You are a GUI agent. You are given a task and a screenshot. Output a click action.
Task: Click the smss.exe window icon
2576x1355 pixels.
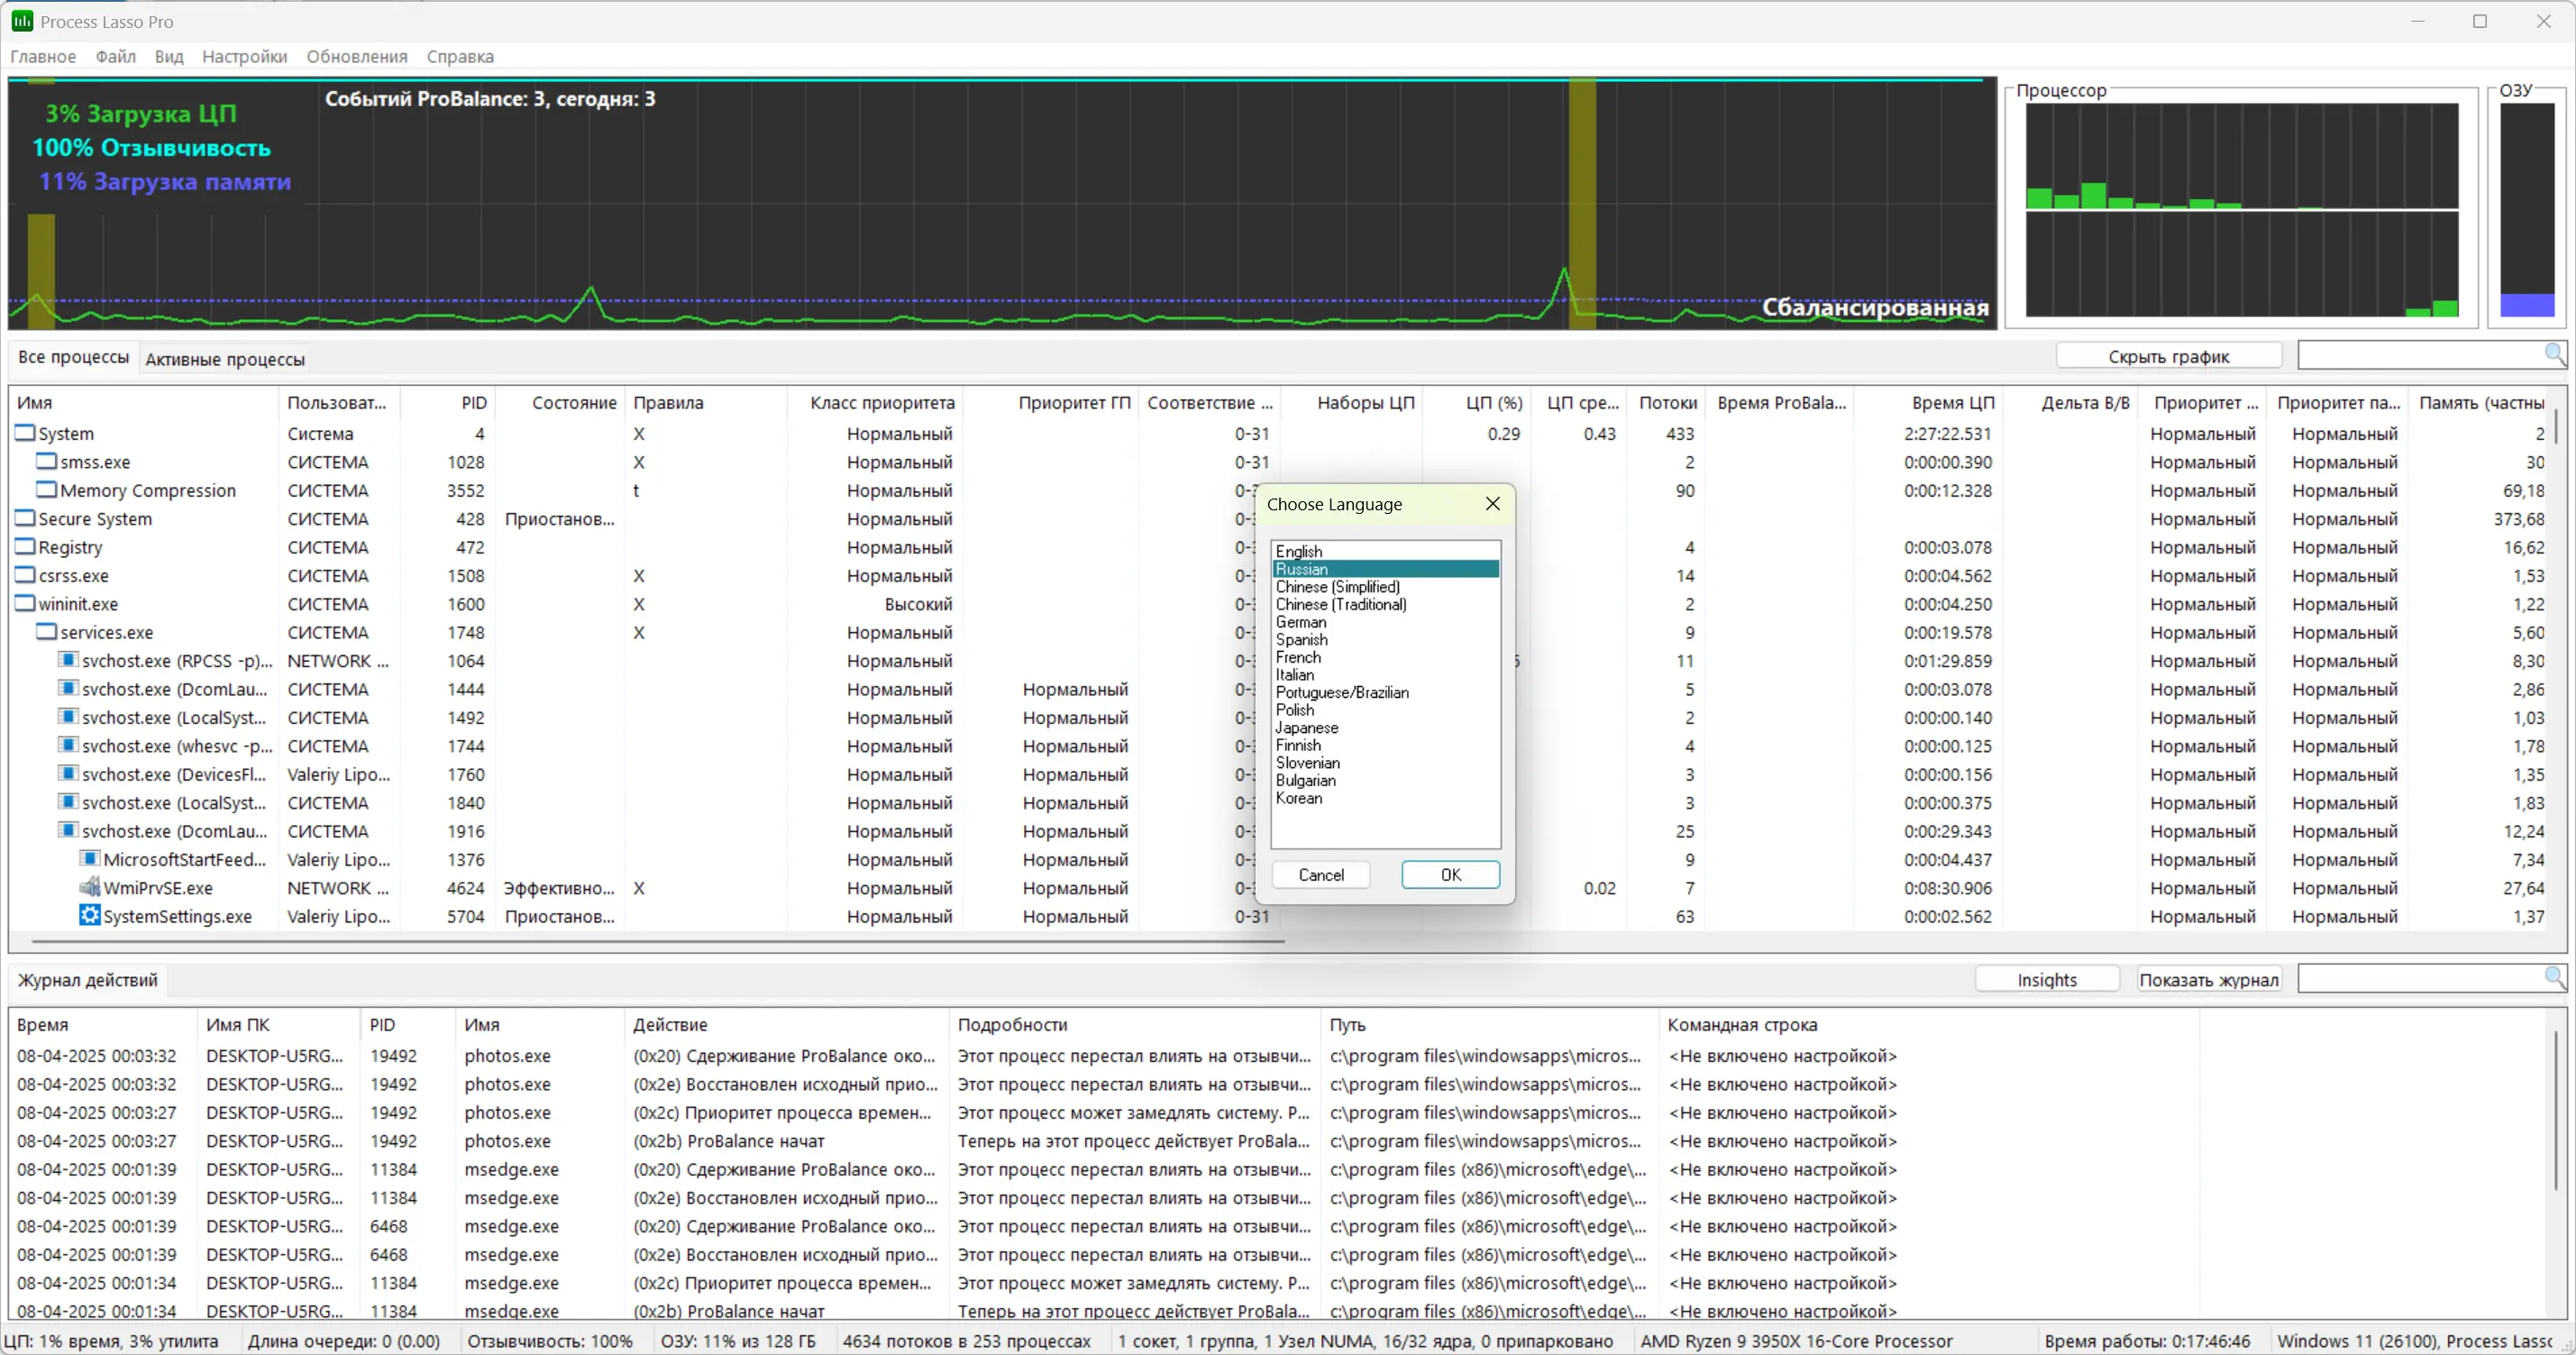[x=46, y=462]
